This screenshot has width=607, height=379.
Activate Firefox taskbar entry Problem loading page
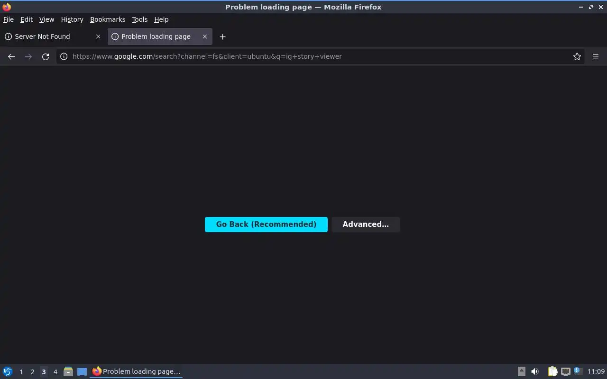click(x=137, y=371)
